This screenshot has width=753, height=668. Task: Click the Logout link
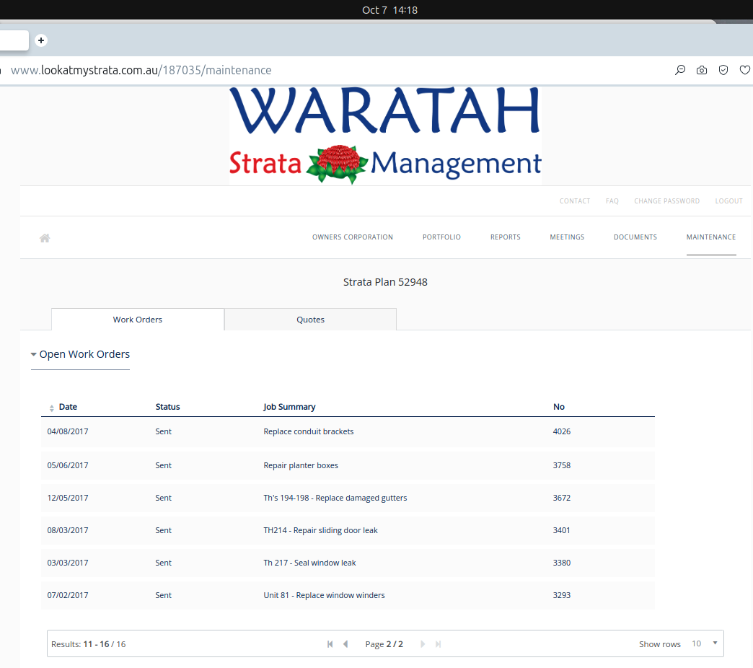coord(729,201)
